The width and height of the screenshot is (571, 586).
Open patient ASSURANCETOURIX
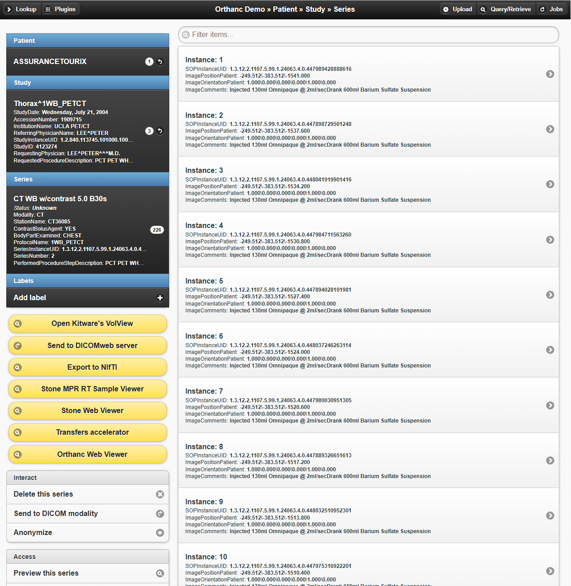[88, 61]
